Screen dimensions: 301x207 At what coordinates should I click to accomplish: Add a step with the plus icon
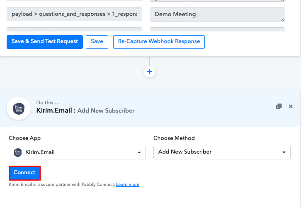[150, 72]
